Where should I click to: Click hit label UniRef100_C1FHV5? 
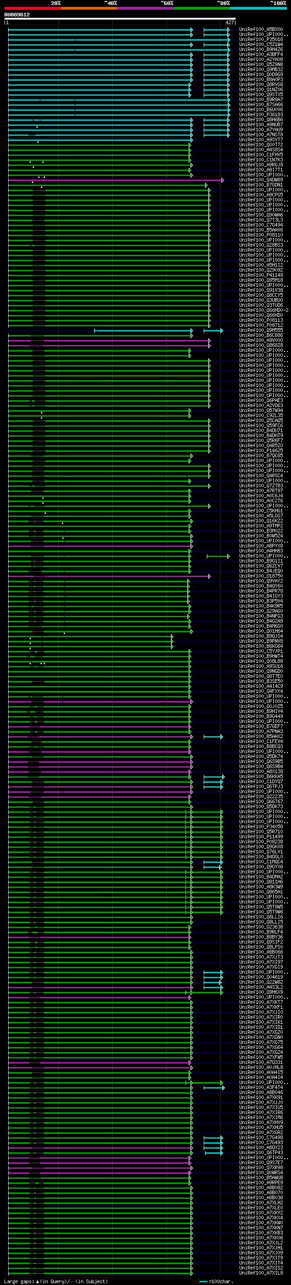261,155
